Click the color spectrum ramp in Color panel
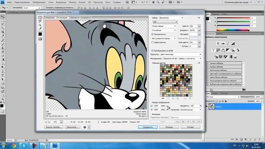 tap(233, 30)
